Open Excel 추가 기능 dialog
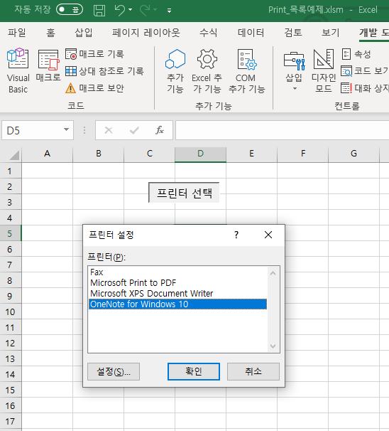The width and height of the screenshot is (389, 431). coord(207,71)
